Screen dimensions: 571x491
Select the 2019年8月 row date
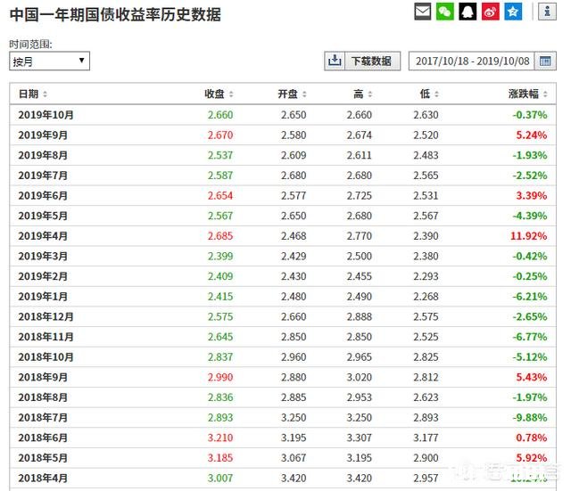(x=43, y=155)
